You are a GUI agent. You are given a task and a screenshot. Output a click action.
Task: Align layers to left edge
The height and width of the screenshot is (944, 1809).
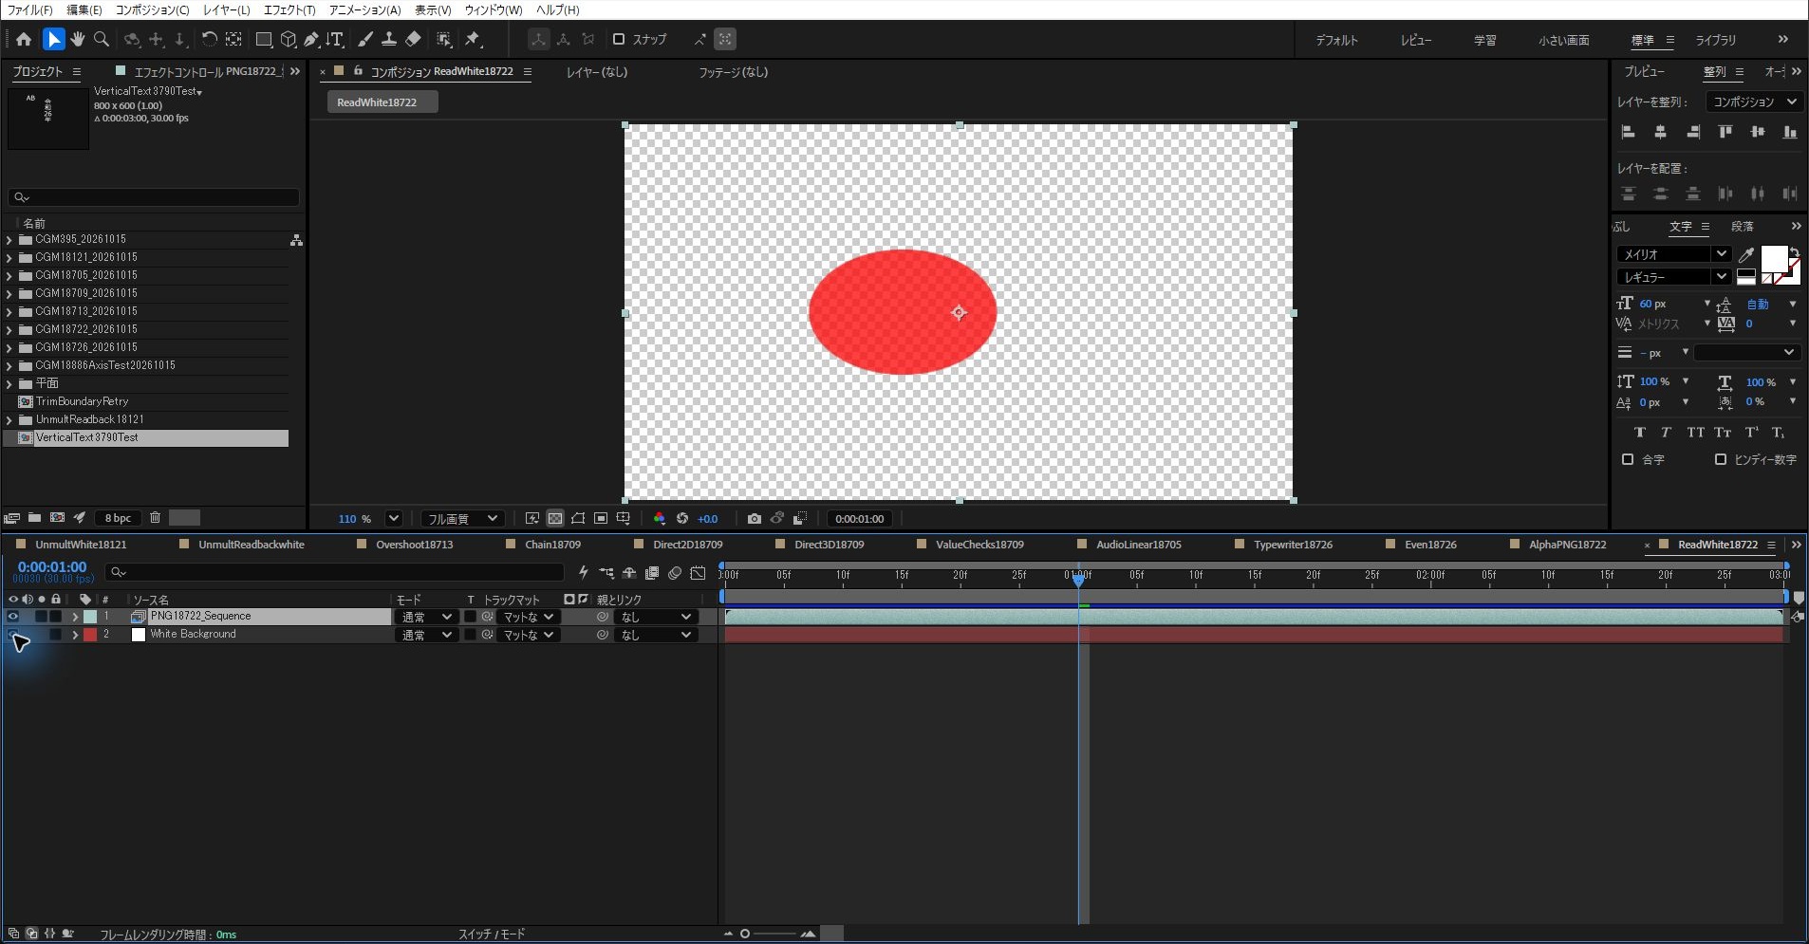point(1629,132)
